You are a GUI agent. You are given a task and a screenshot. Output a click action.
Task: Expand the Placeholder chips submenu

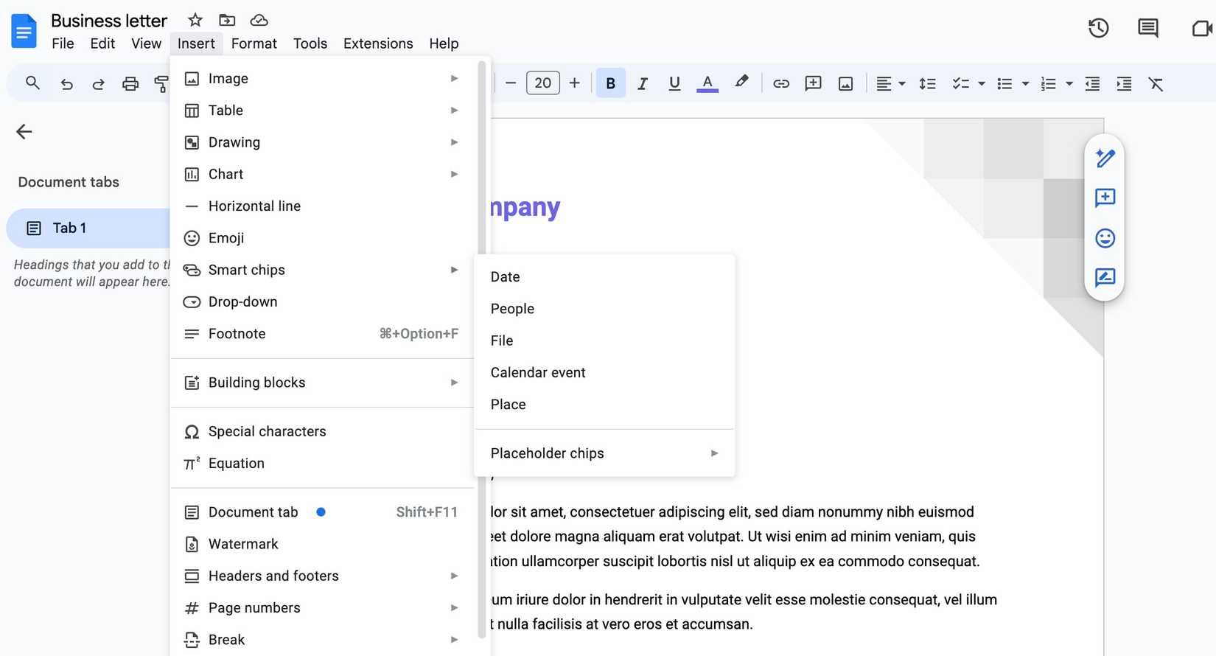point(604,453)
